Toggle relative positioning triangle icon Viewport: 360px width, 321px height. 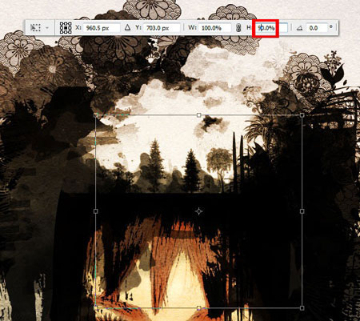127,27
